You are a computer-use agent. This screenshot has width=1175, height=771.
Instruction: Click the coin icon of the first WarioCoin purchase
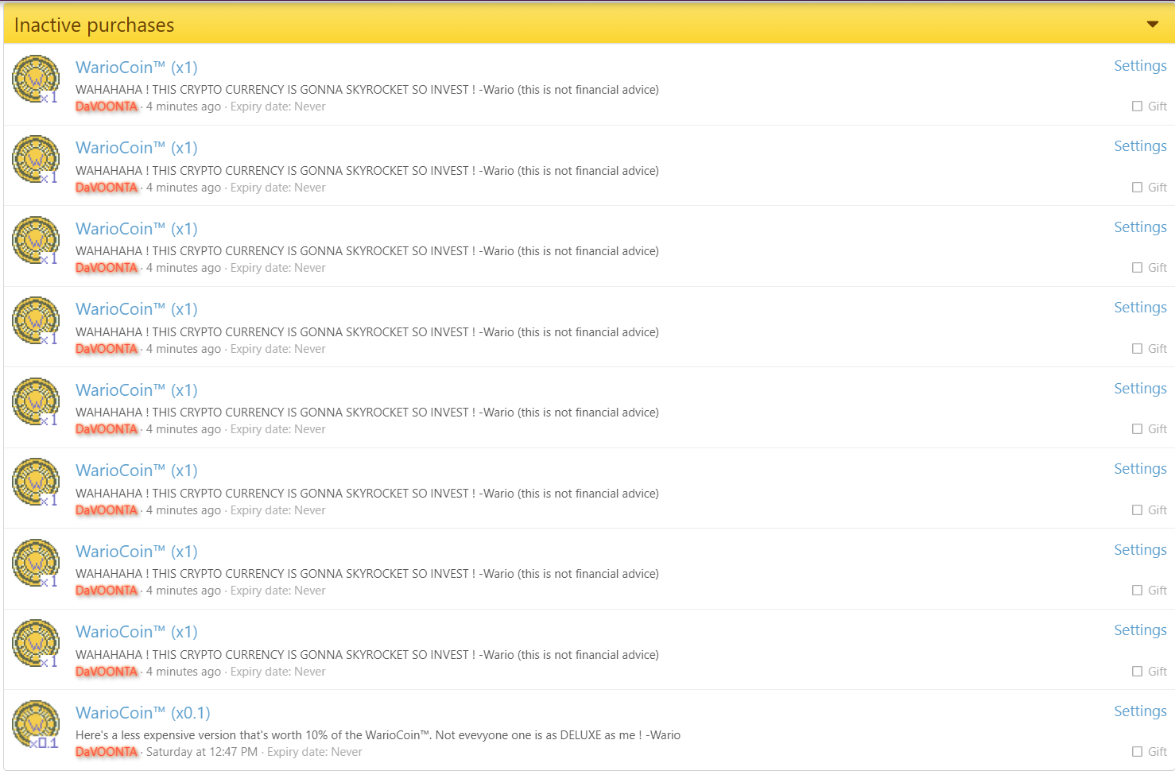pyautogui.click(x=36, y=79)
